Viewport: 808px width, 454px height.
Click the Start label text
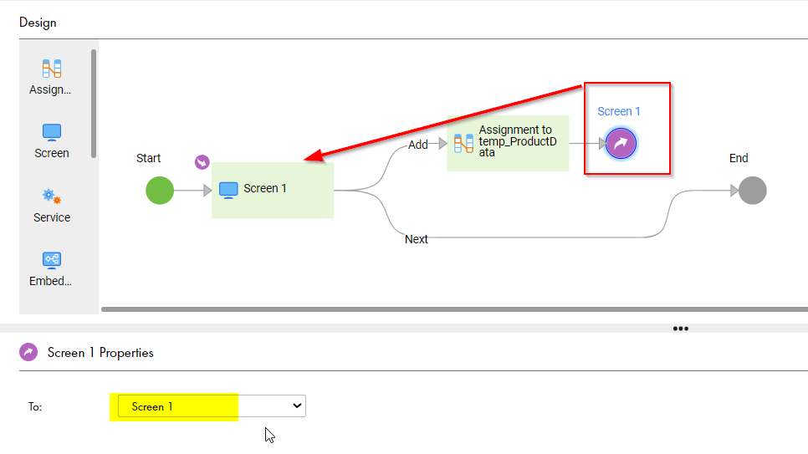148,158
